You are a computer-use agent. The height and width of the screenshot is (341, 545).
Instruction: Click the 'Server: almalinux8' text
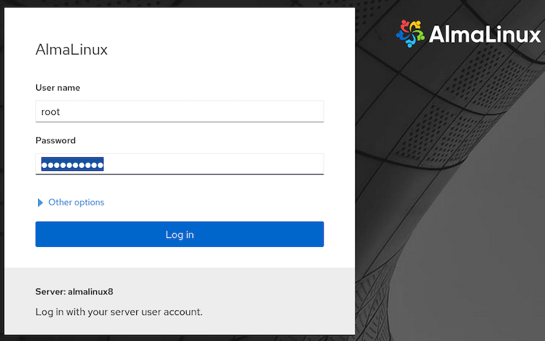click(x=74, y=292)
